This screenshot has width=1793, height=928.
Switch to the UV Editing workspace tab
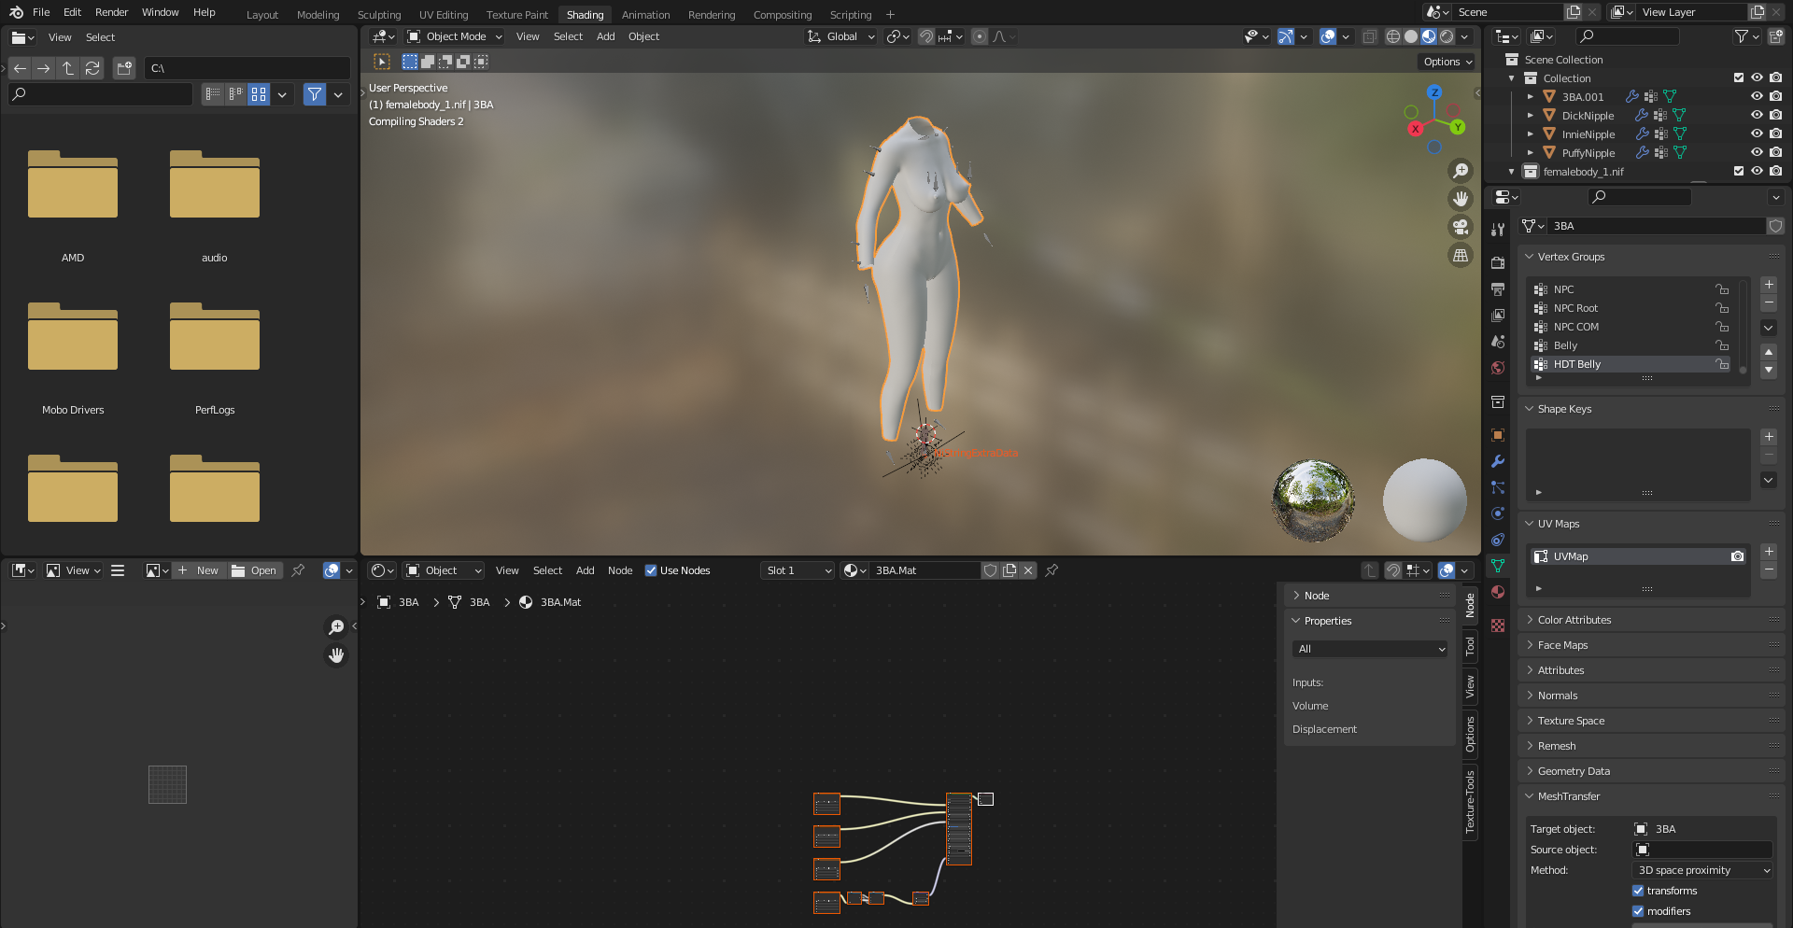click(444, 15)
